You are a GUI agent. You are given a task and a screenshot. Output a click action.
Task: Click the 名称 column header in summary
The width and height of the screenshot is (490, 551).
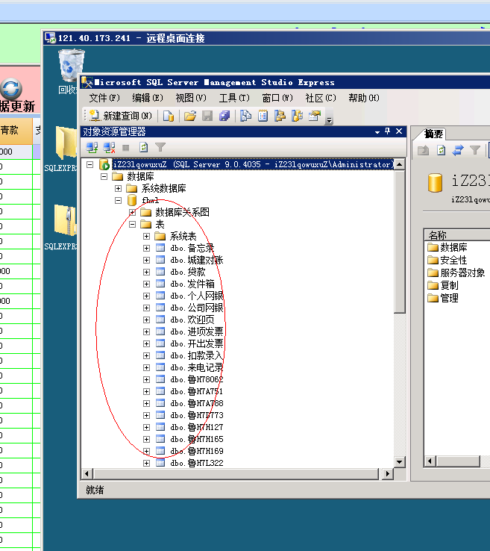457,234
